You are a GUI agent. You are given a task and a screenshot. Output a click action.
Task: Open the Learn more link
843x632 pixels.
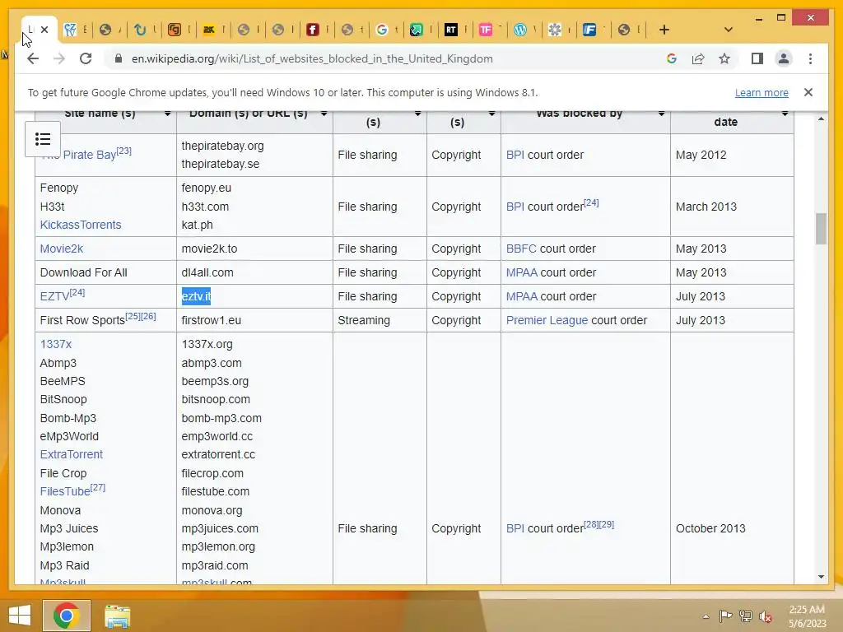click(x=761, y=92)
